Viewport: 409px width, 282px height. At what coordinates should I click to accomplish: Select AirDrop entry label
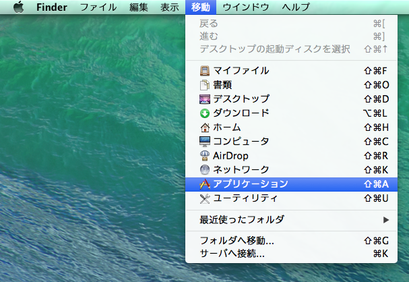pos(230,156)
